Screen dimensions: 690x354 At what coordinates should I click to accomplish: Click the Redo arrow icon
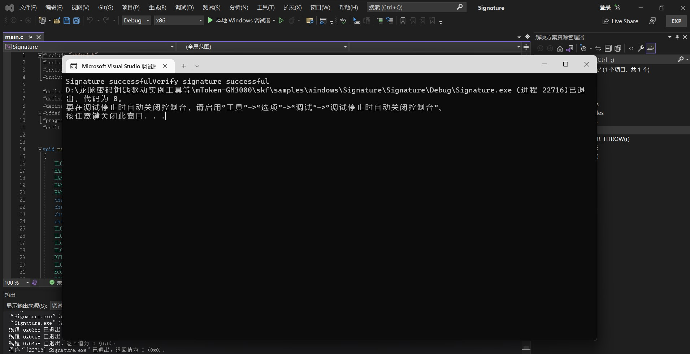[106, 21]
